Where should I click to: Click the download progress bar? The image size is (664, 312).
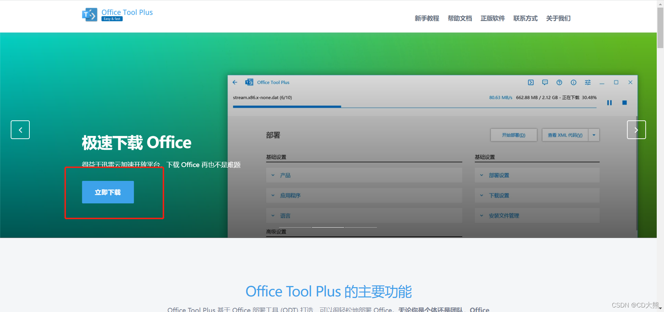(415, 107)
